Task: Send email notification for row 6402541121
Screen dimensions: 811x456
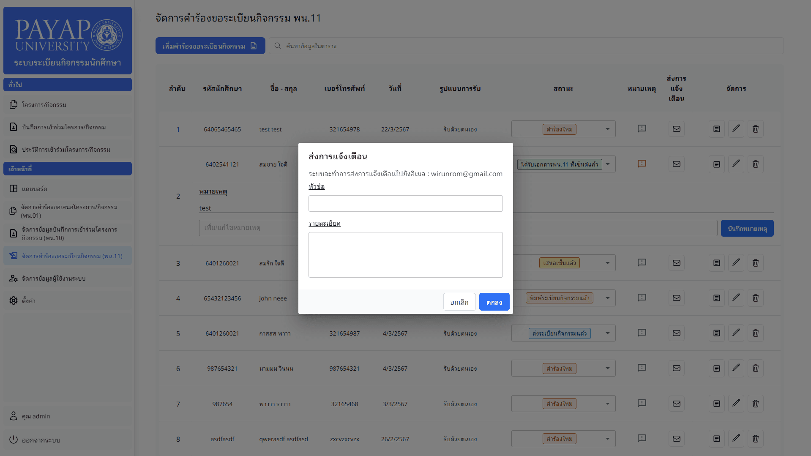Action: point(676,164)
